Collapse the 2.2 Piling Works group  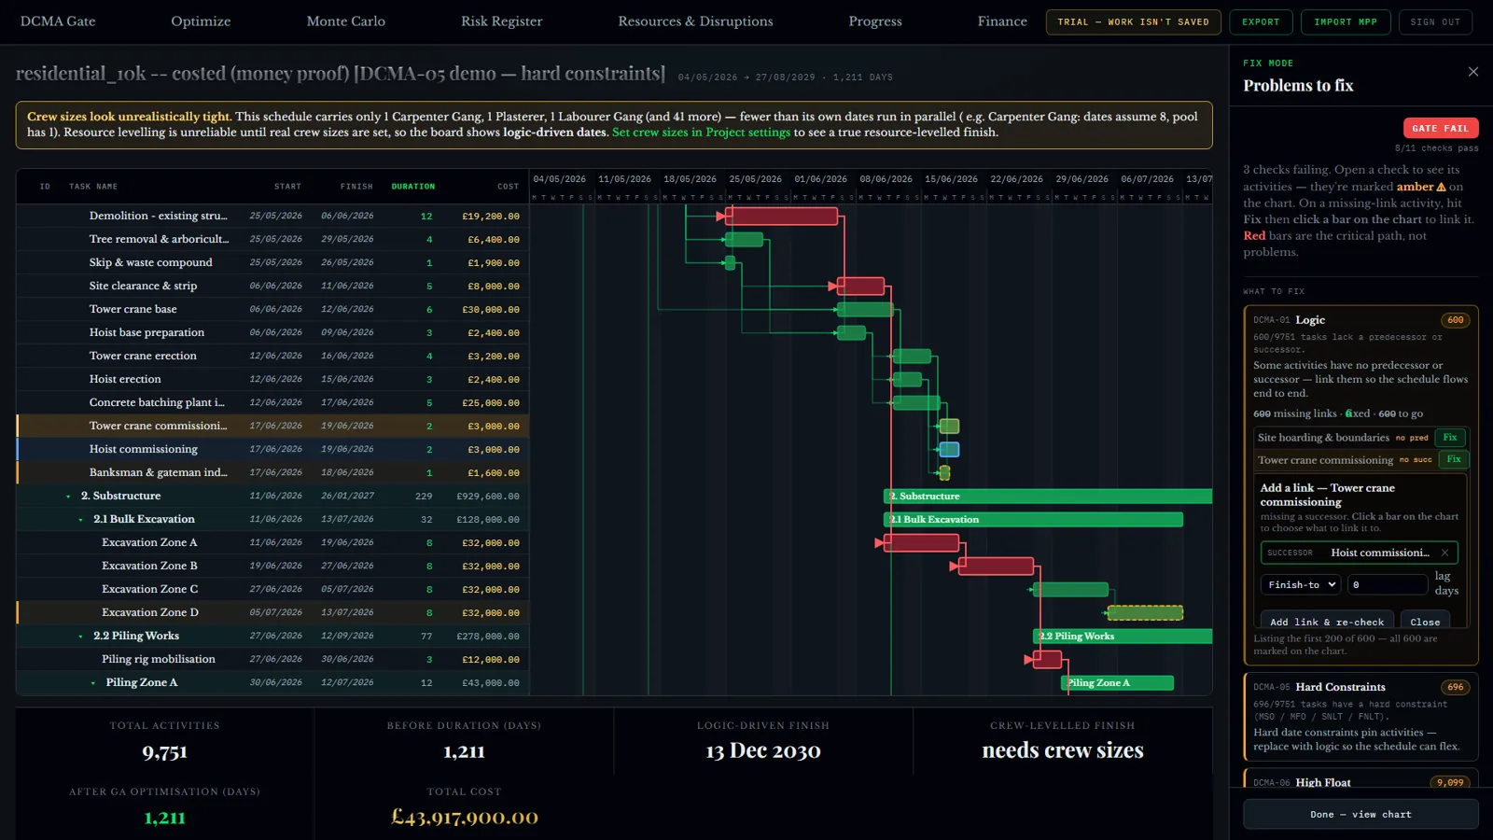80,637
